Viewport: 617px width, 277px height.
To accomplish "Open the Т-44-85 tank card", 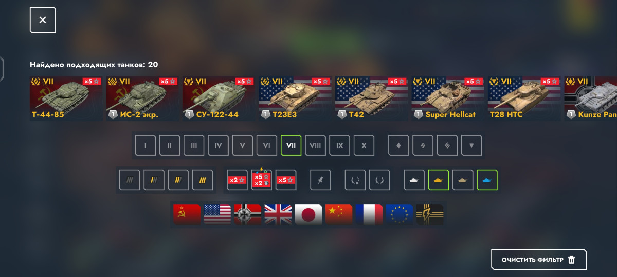I will (x=66, y=98).
